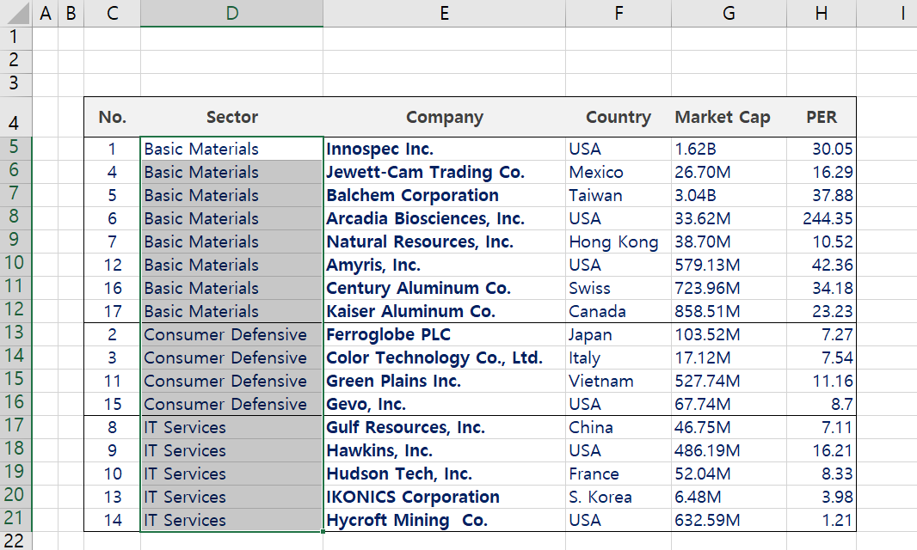Select column D header
The width and height of the screenshot is (917, 550).
[231, 13]
